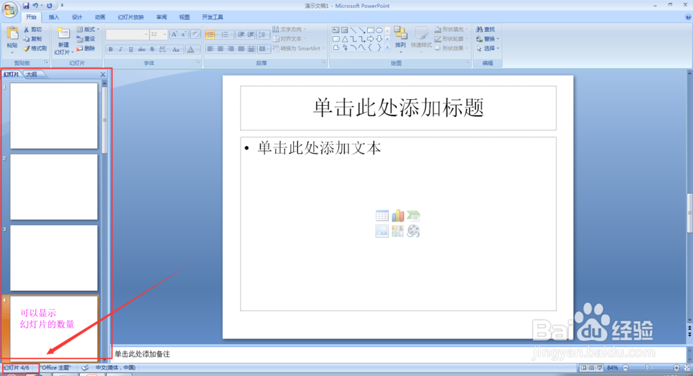
Task: Open the font color picker
Action: (x=193, y=49)
